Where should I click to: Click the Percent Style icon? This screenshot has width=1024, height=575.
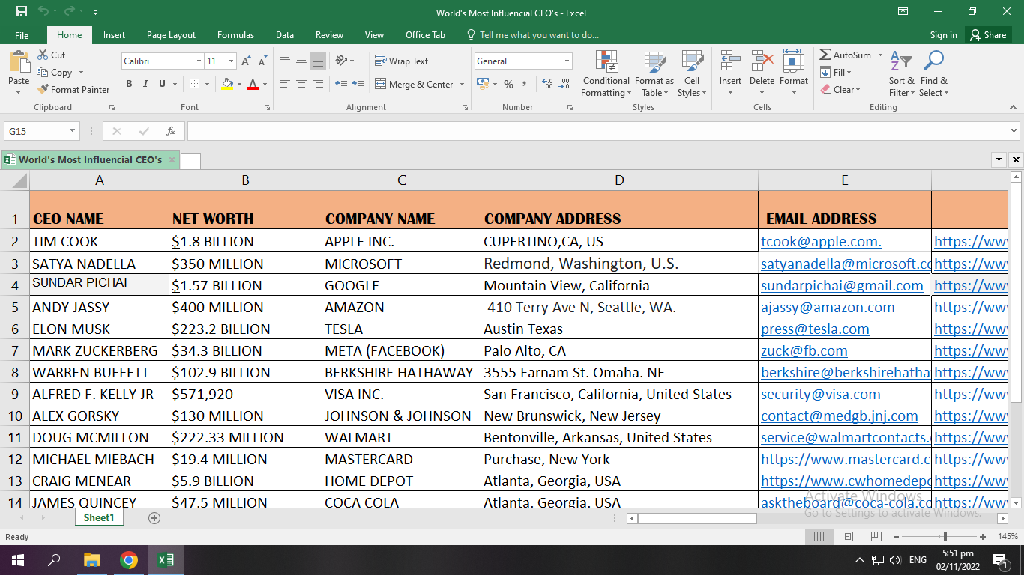508,85
